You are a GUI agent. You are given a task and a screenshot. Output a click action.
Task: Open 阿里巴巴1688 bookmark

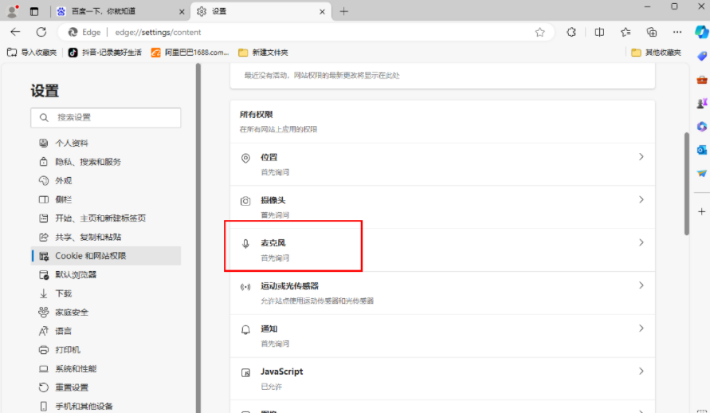pyautogui.click(x=190, y=53)
